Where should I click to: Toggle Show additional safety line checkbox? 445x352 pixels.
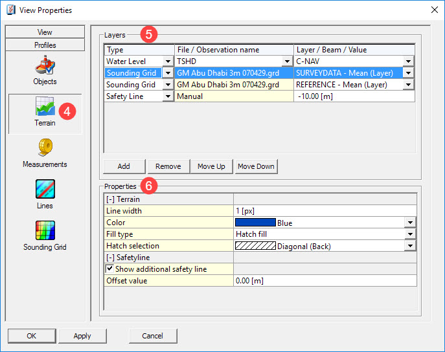109,269
